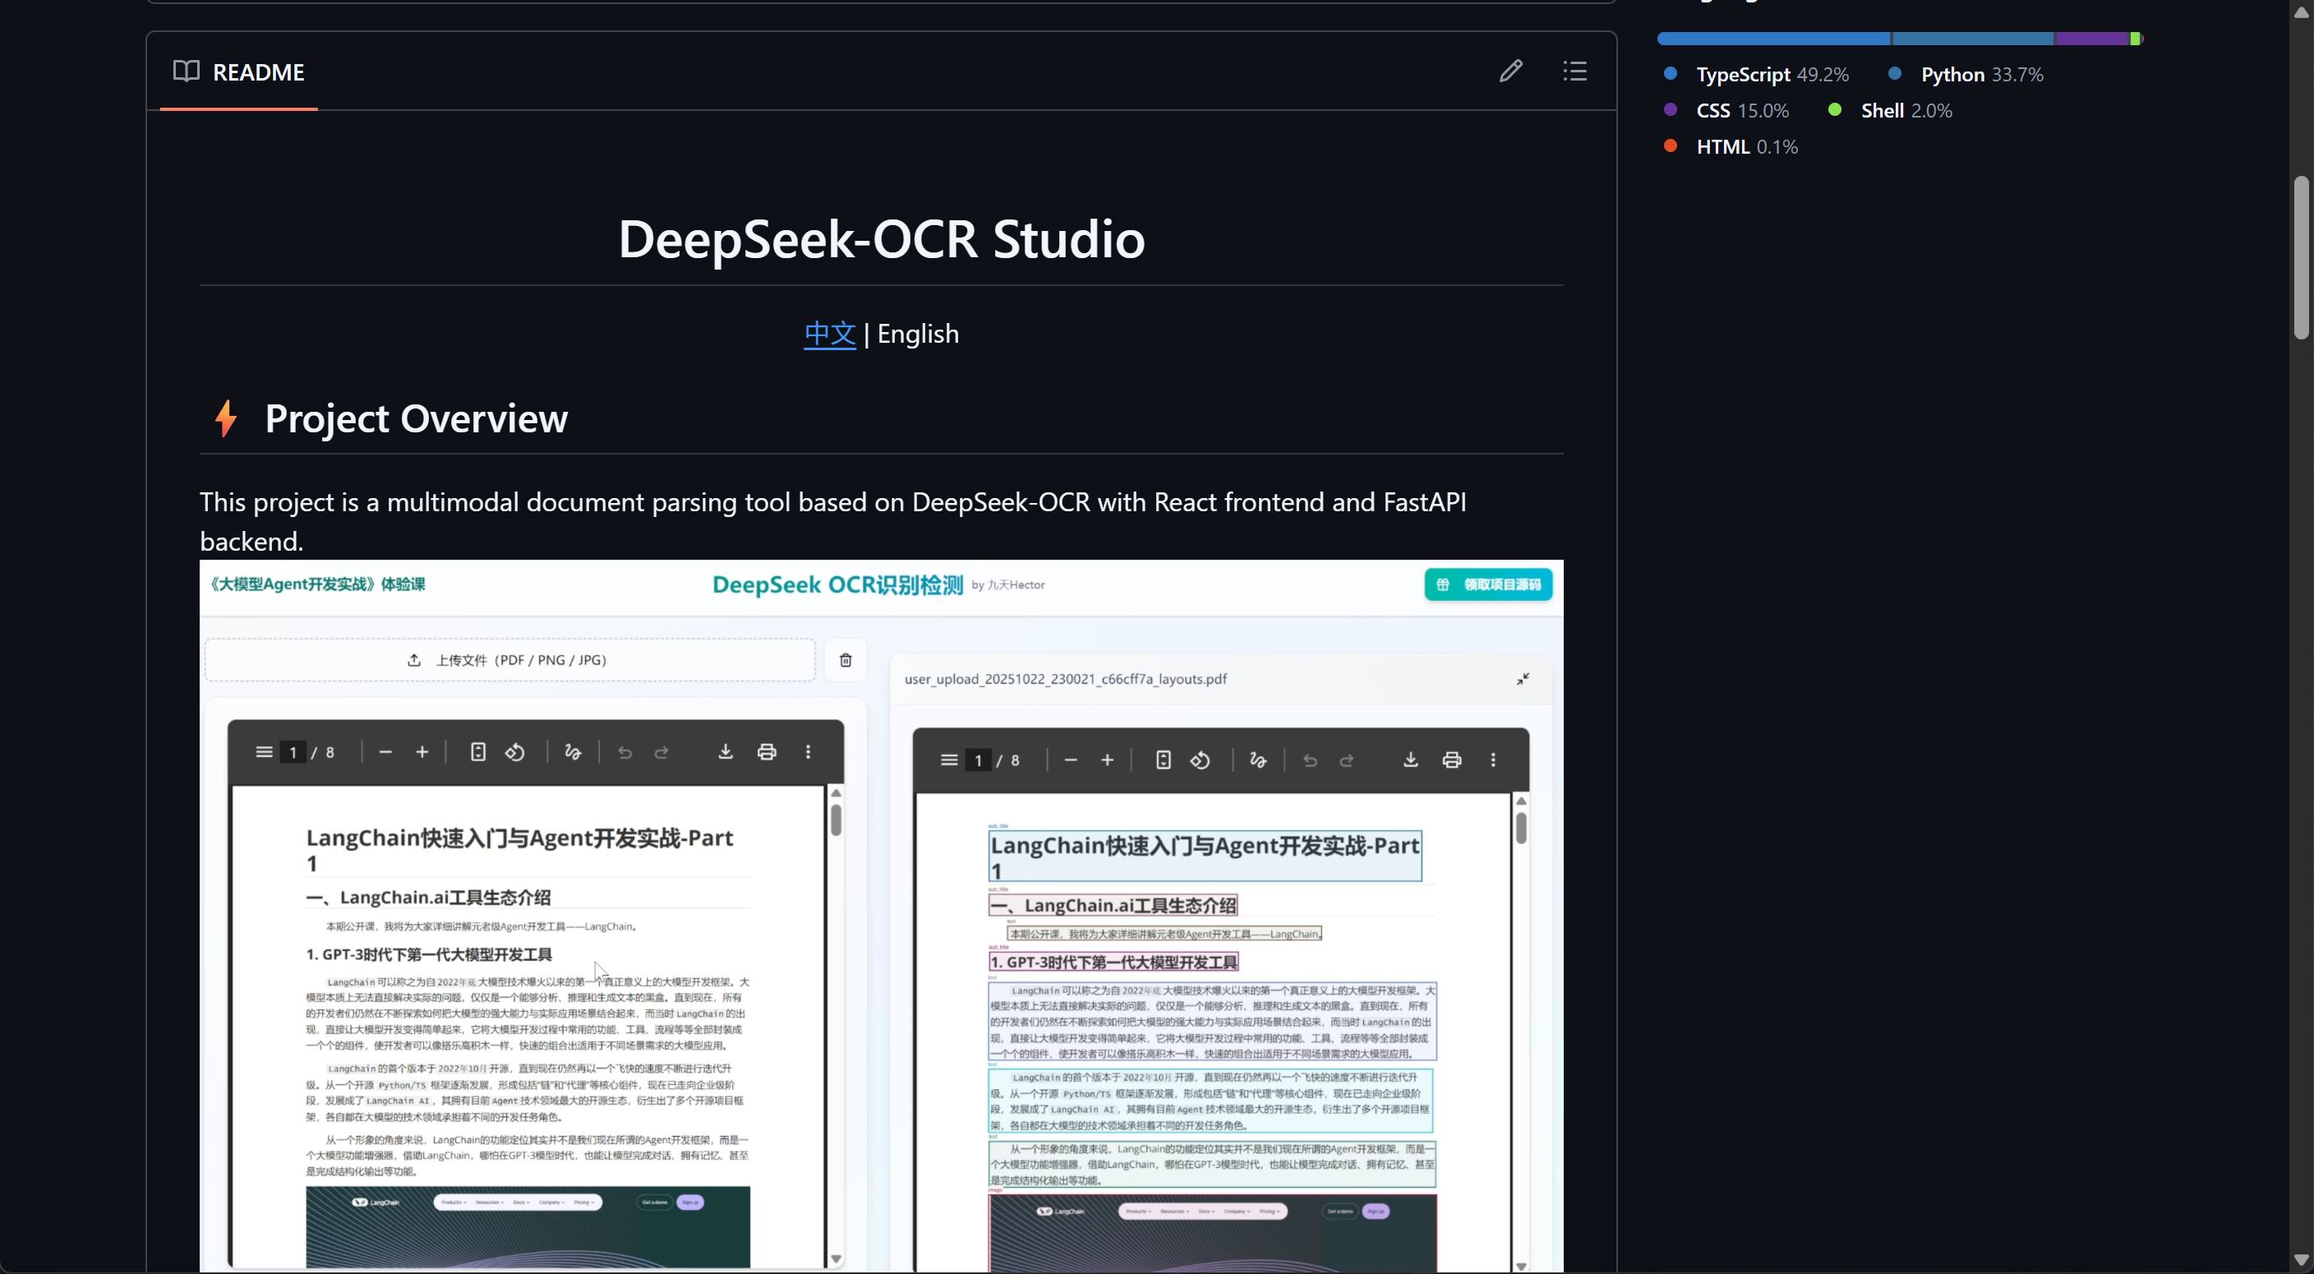Open the CSS 15.0% language link
The height and width of the screenshot is (1274, 2314).
pos(1726,110)
